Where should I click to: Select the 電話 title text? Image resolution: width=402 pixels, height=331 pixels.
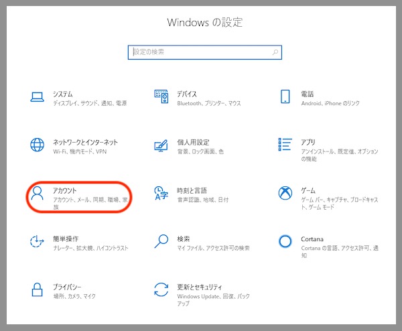(308, 94)
